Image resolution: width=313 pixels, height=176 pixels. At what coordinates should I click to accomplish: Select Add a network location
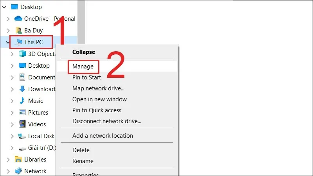(x=103, y=136)
